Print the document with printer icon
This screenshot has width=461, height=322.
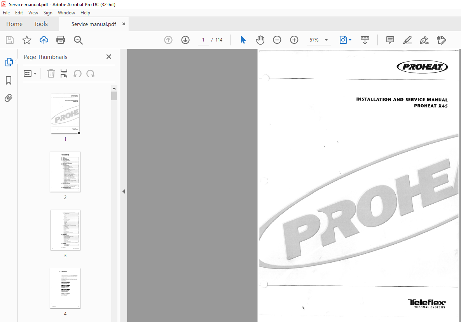click(x=61, y=40)
